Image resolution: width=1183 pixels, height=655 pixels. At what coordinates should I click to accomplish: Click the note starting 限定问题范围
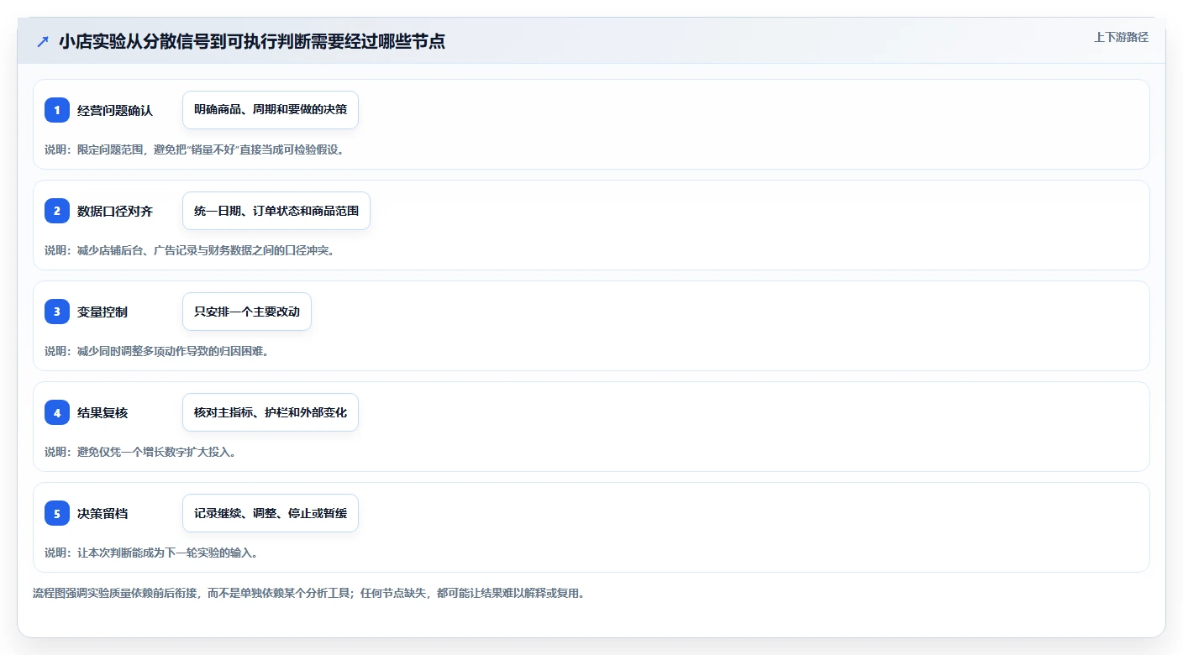pos(195,149)
